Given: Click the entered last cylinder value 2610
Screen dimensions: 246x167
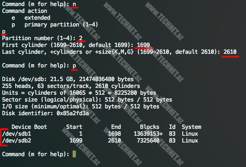Looking at the screenshot, I should click(x=230, y=52).
